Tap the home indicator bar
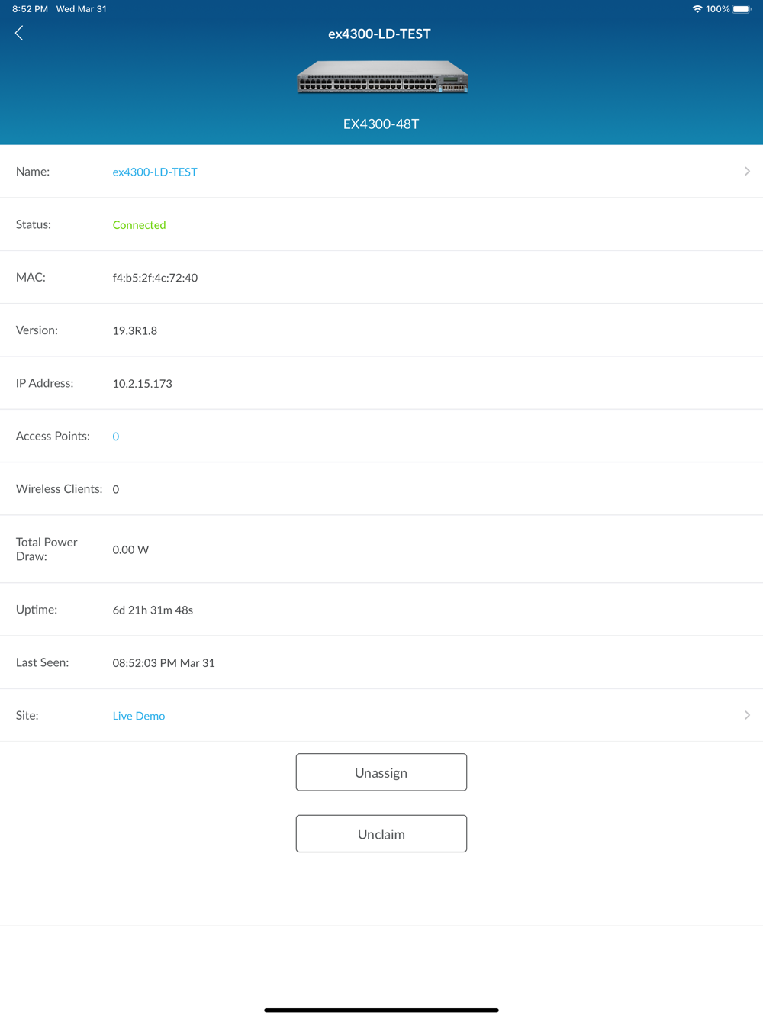Viewport: 763px width, 1018px height. (x=381, y=1010)
